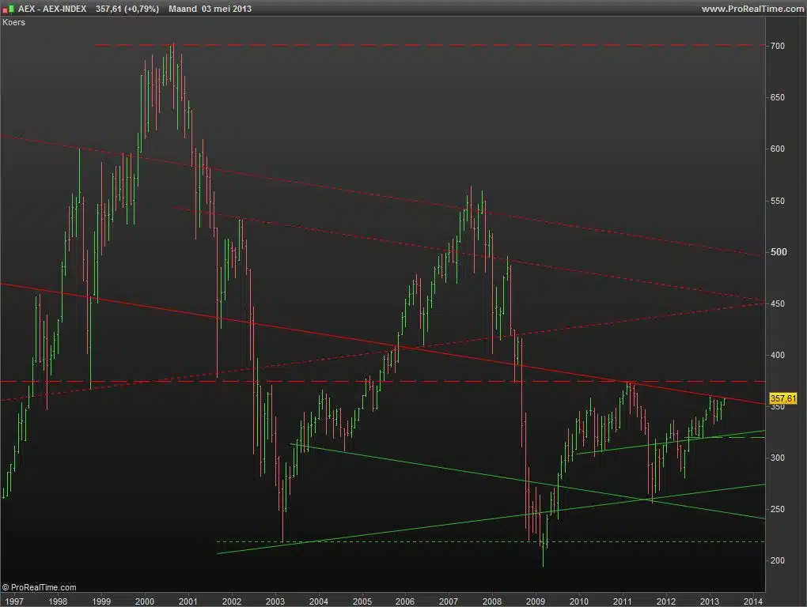Image resolution: width=807 pixels, height=607 pixels.
Task: Click the 1997 label on the time axis
Action: pos(13,600)
